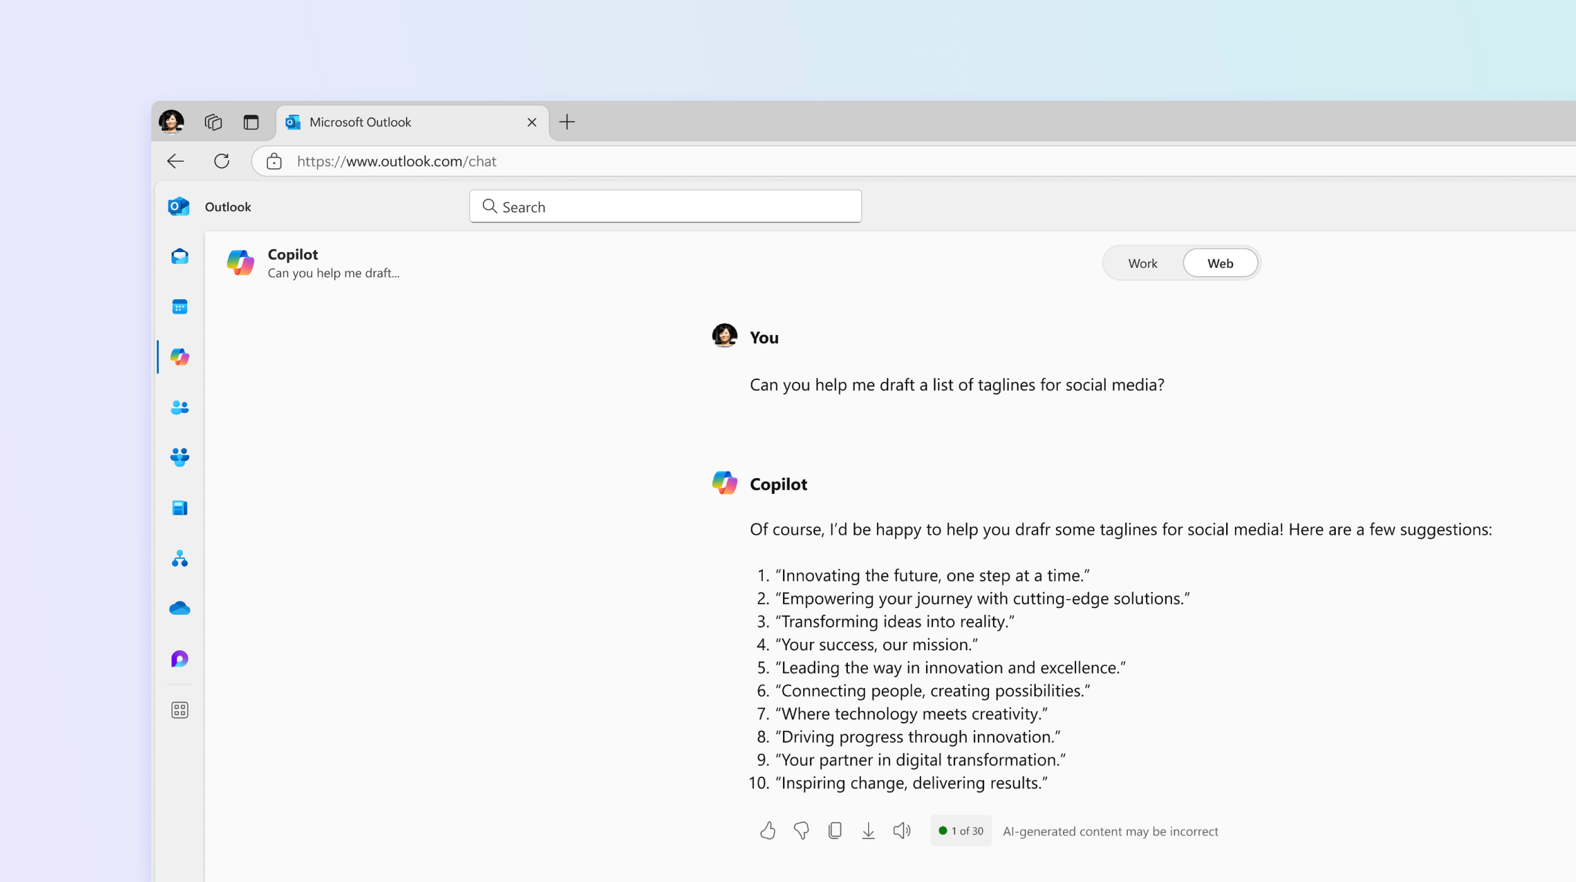
Task: Click the download response icon
Action: [868, 830]
